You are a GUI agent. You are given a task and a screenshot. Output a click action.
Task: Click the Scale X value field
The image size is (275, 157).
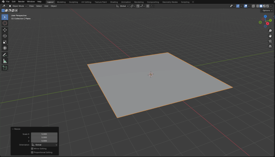click(44, 134)
